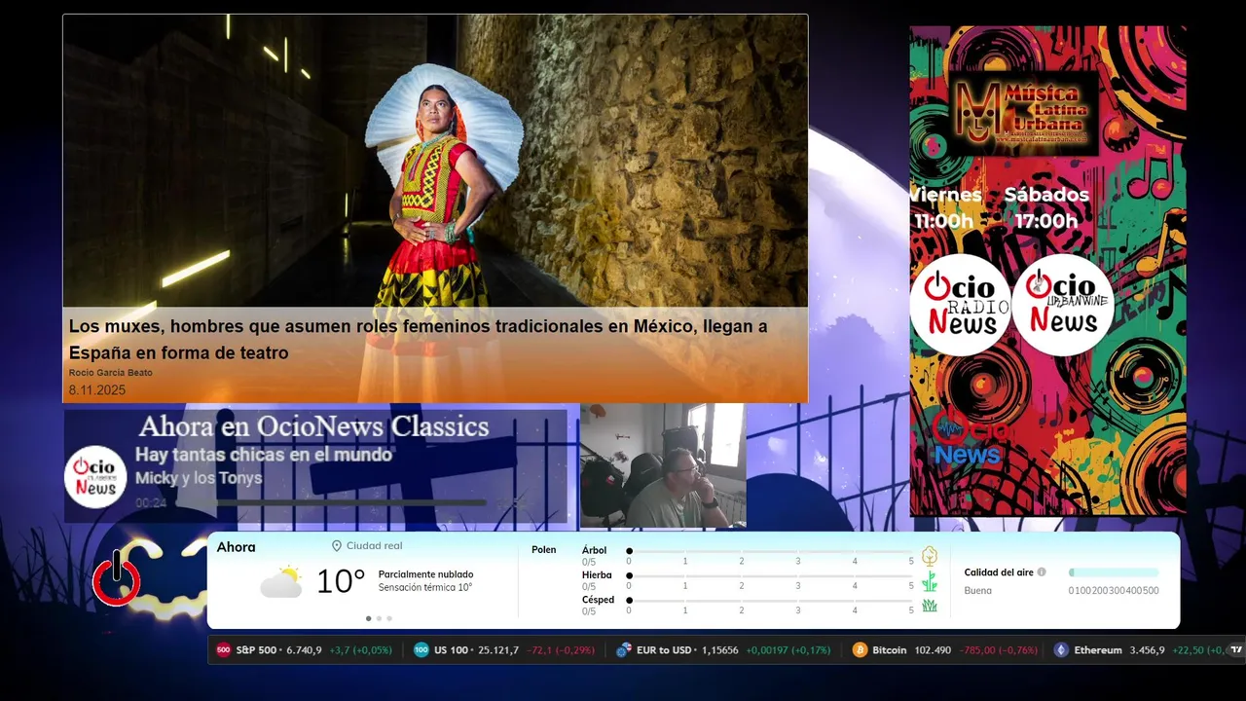Click the Buena air quality value
Viewport: 1246px width, 701px height.
tap(978, 591)
